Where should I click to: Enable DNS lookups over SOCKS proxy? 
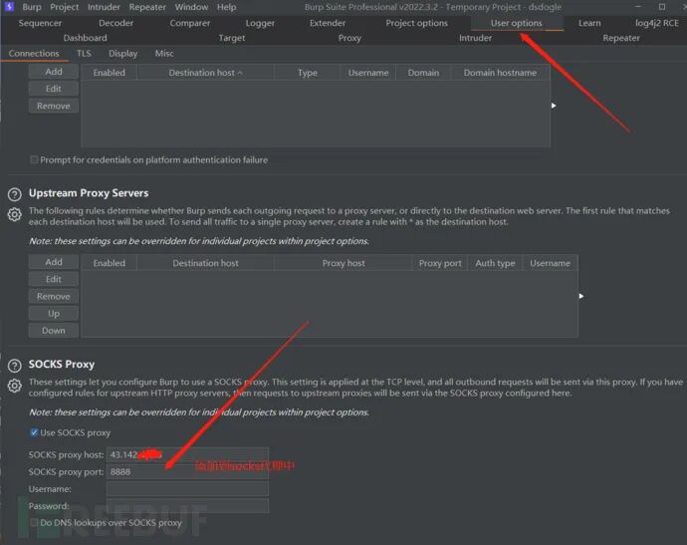coord(34,523)
